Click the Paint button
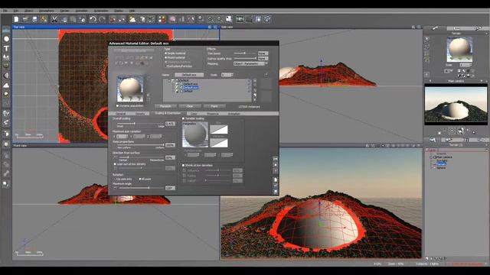Image resolution: width=490 pixels, height=275 pixels. pyautogui.click(x=214, y=106)
